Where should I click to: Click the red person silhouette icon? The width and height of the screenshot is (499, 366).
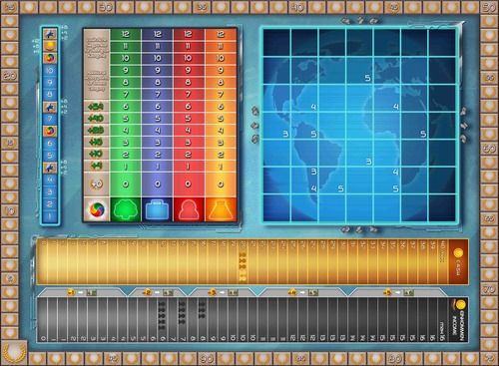tap(188, 210)
